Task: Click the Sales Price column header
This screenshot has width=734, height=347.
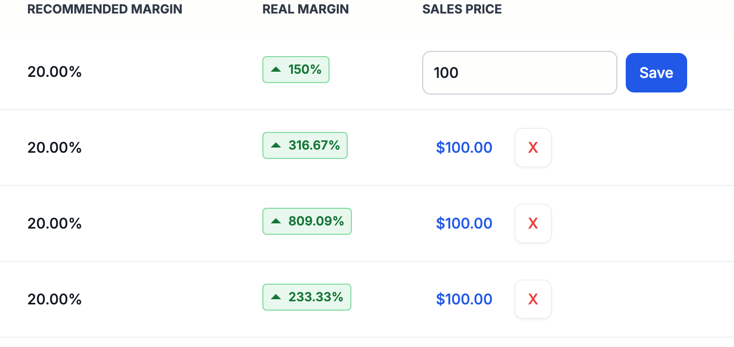Action: coord(462,9)
